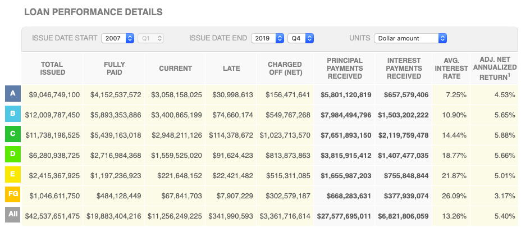The width and height of the screenshot is (521, 227).
Task: Click the grade B light-blue badge
Action: (x=12, y=115)
